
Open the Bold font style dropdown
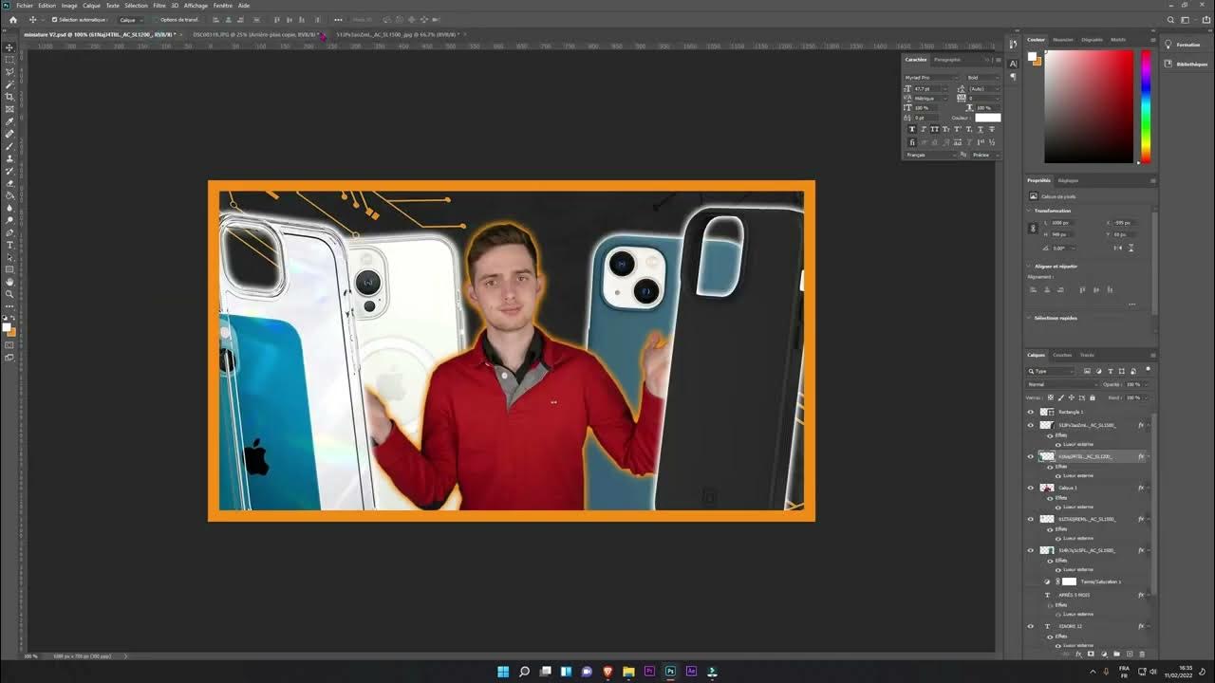pyautogui.click(x=982, y=78)
